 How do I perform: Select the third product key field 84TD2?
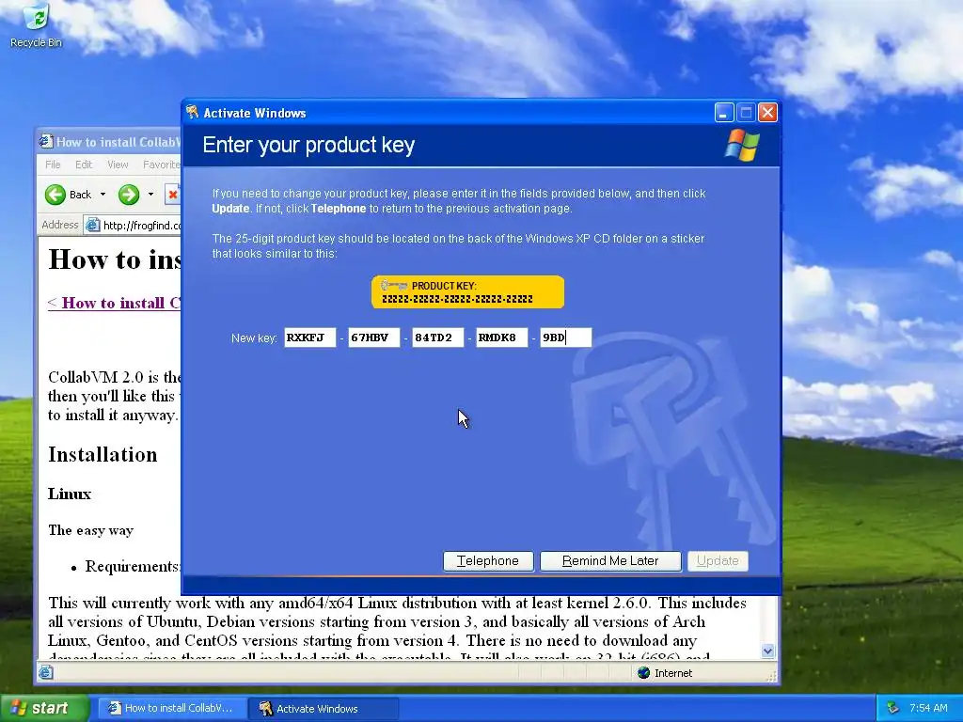438,337
